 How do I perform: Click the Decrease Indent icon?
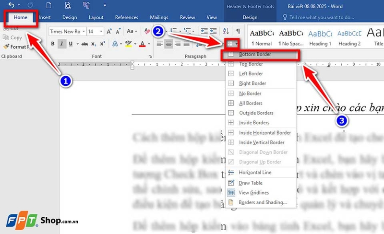[204, 31]
